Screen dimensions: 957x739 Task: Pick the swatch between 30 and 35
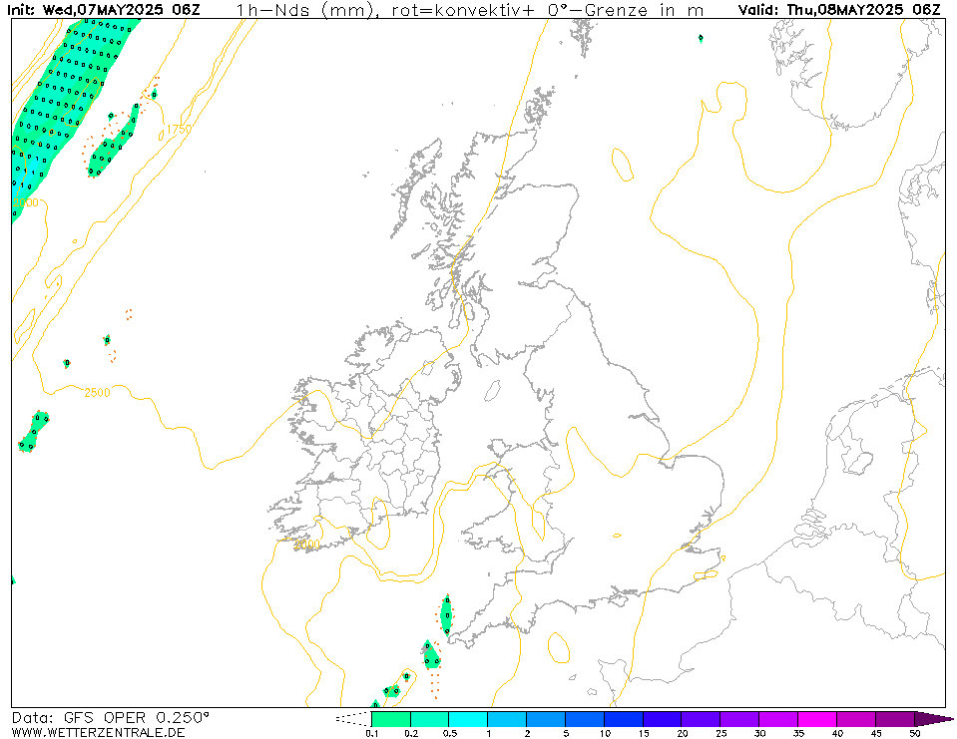click(x=778, y=719)
